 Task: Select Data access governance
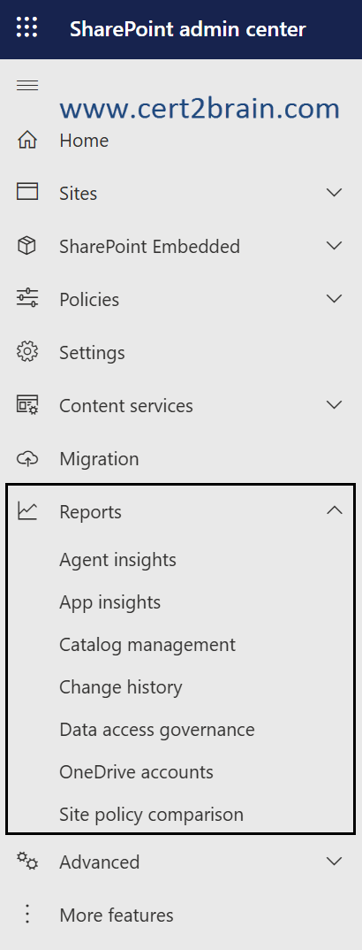[x=157, y=730]
